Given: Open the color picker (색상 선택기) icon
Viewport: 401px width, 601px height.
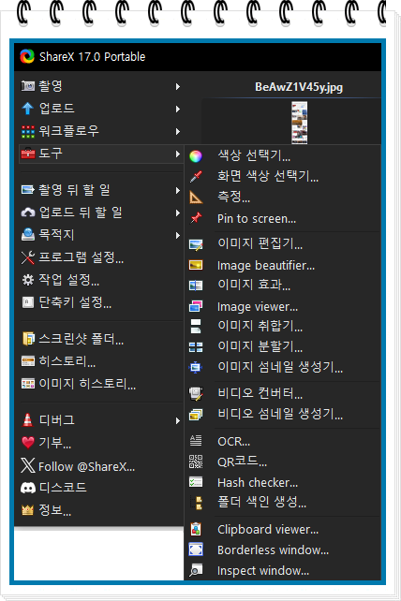Looking at the screenshot, I should (196, 156).
